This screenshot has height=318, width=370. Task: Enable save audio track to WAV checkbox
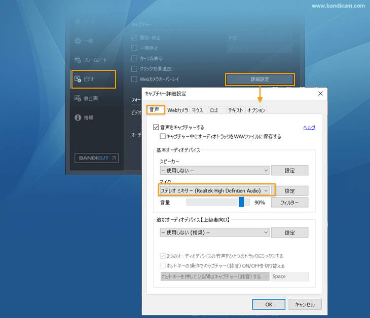click(162, 136)
